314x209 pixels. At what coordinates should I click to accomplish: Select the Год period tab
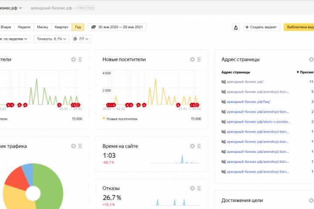click(x=78, y=27)
